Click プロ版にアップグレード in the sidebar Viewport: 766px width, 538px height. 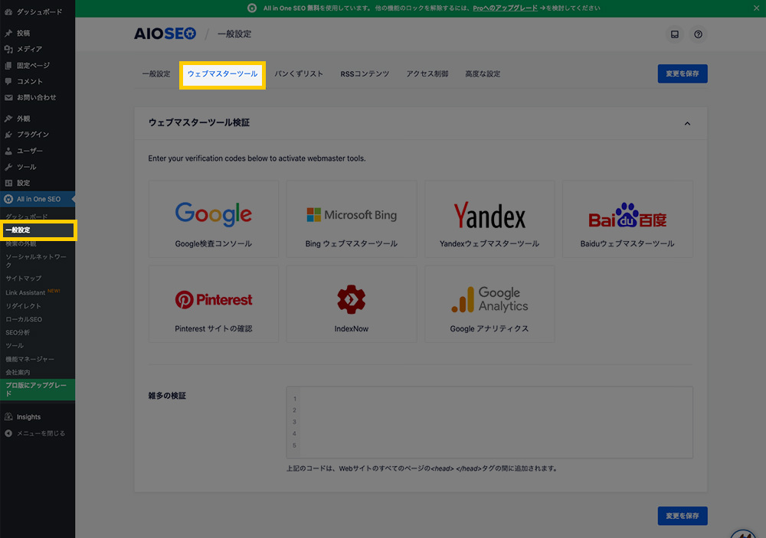click(x=38, y=390)
